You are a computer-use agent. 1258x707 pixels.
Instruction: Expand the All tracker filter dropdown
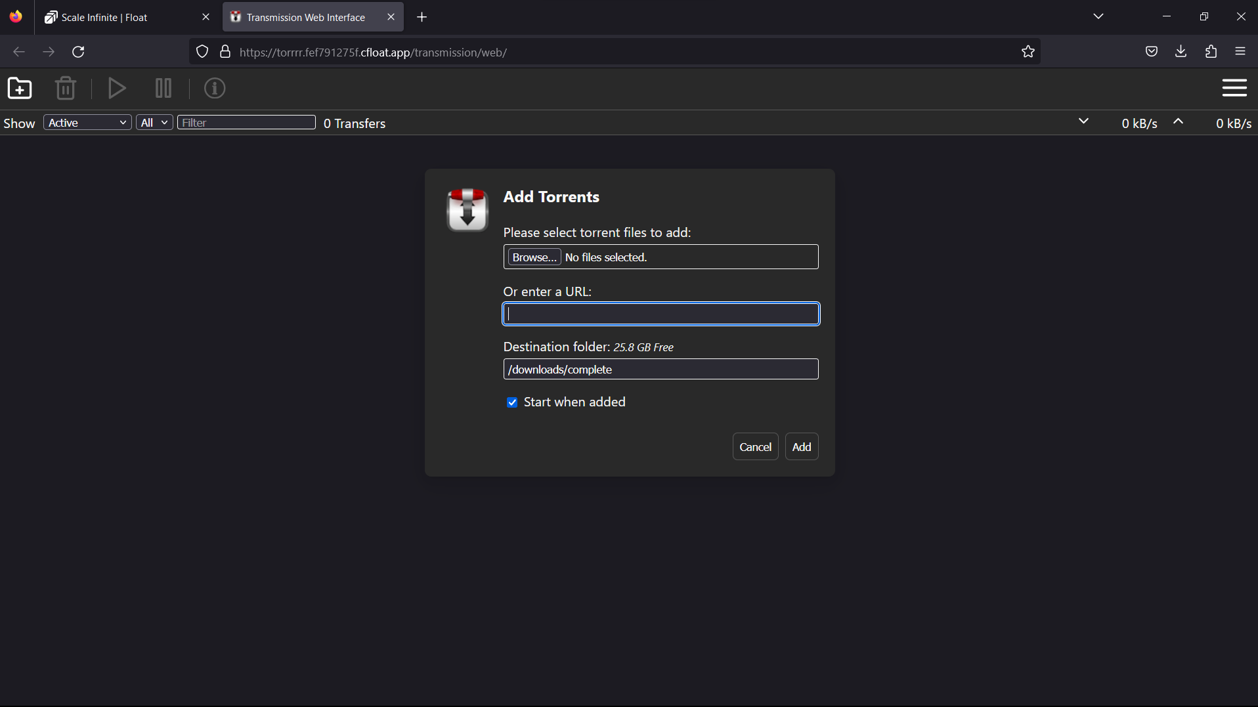[x=154, y=123]
